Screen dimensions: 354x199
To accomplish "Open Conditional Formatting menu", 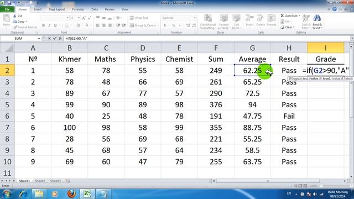I will pyautogui.click(x=208, y=22).
